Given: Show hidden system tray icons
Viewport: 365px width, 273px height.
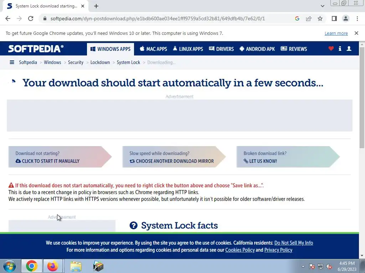Looking at the screenshot, I should click(x=303, y=266).
